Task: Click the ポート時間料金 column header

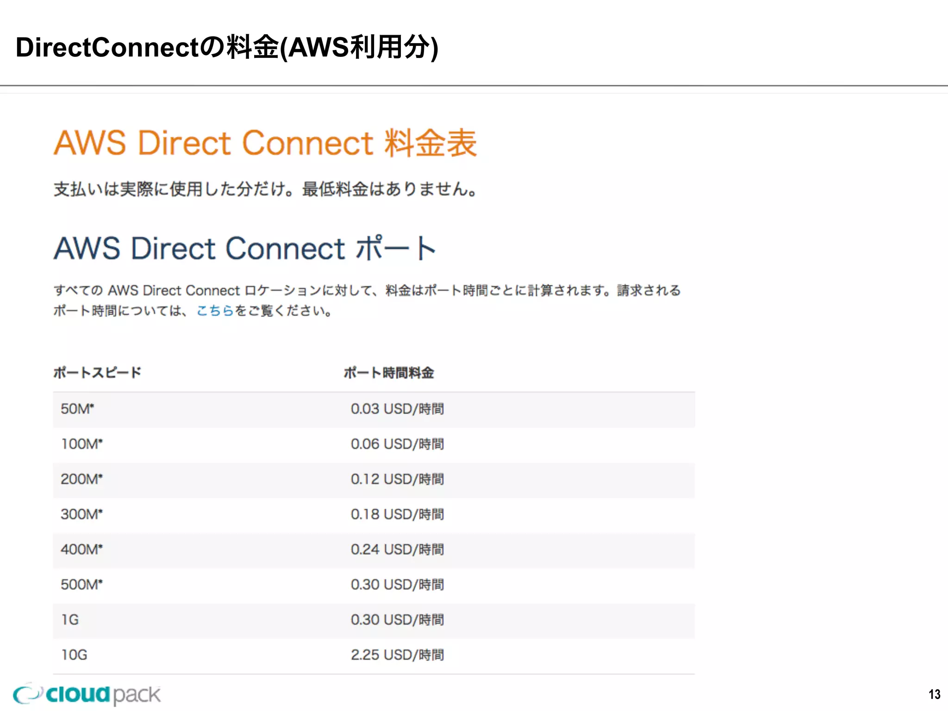Action: tap(389, 373)
